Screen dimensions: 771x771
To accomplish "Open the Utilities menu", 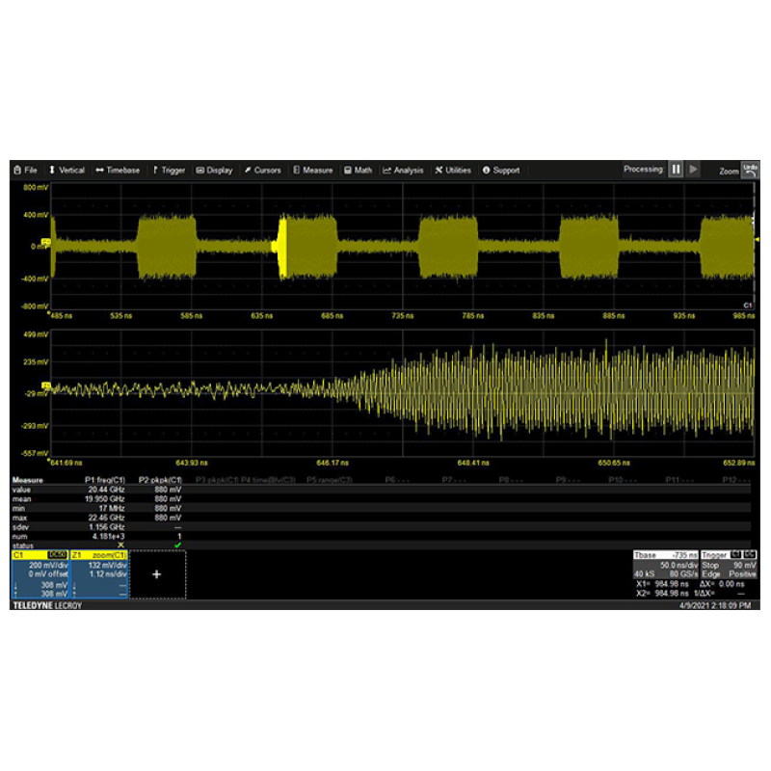I will pos(453,171).
